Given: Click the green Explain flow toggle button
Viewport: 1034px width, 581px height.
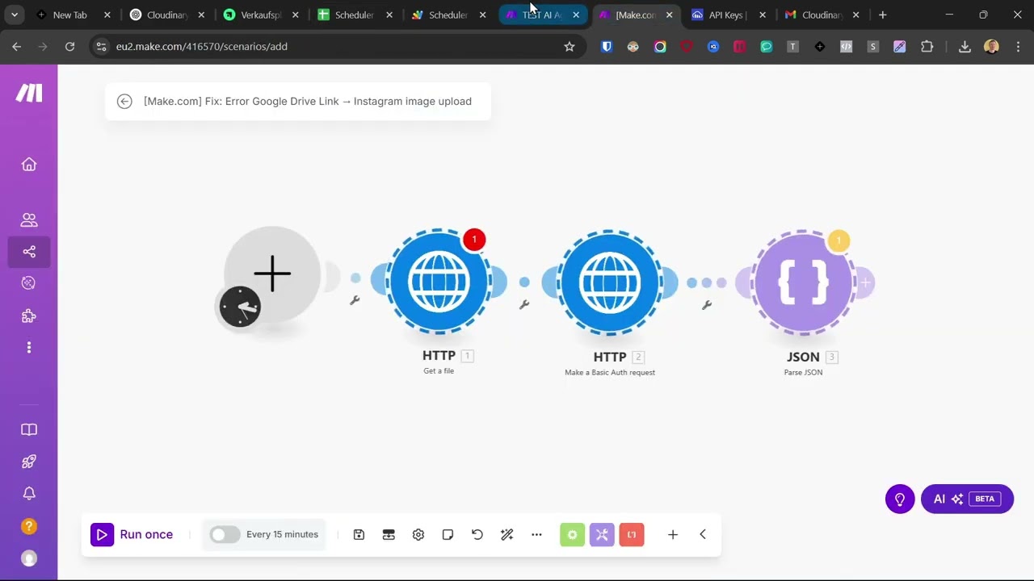Looking at the screenshot, I should click(572, 534).
